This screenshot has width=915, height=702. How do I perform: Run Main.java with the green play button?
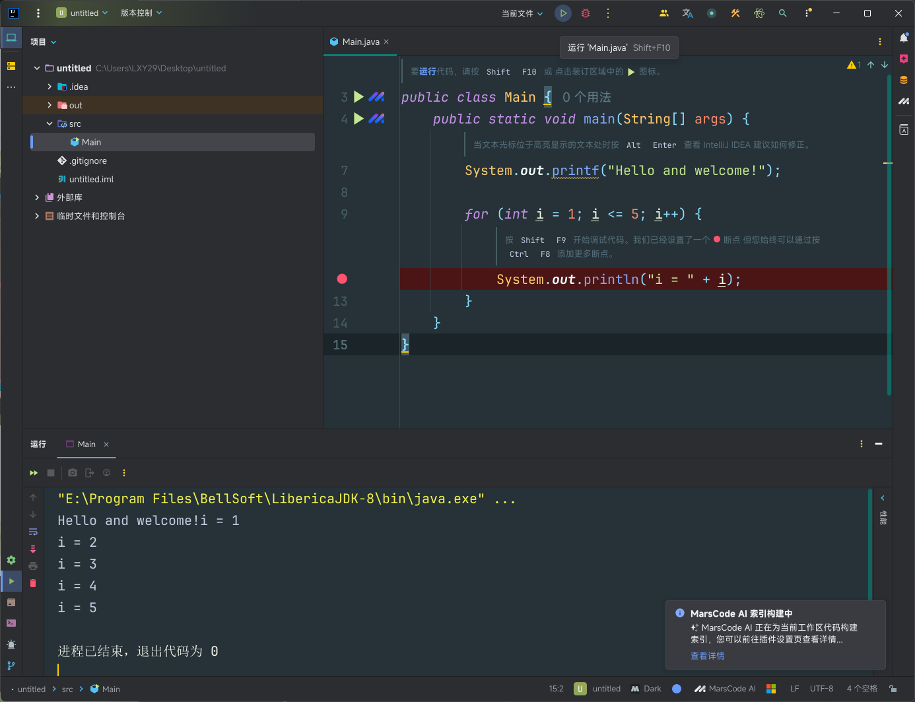563,13
